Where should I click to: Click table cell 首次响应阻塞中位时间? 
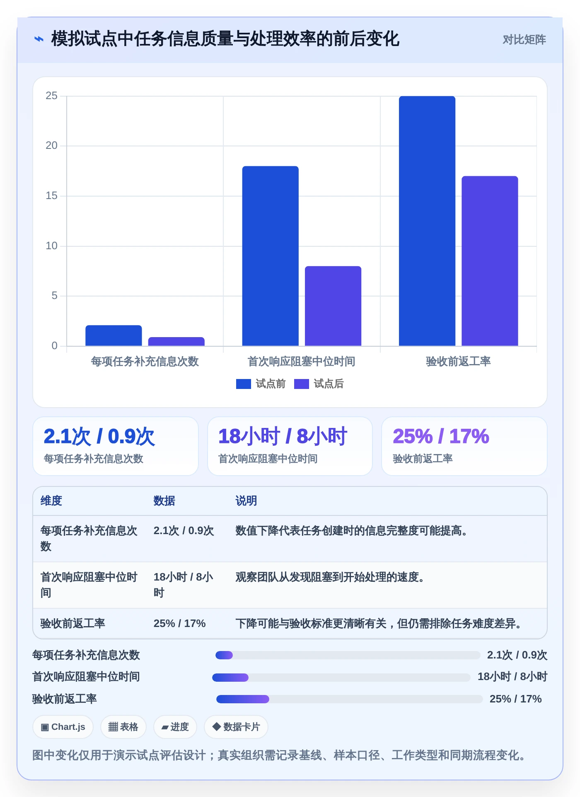pyautogui.click(x=89, y=585)
